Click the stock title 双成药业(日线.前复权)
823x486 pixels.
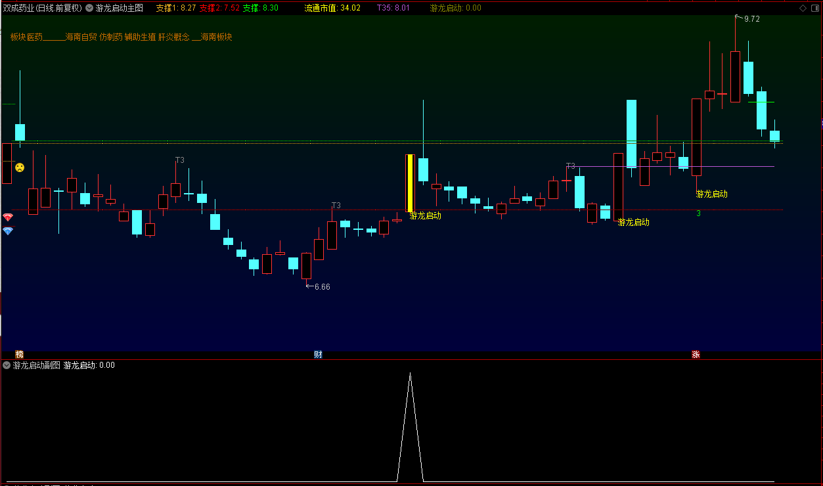pyautogui.click(x=43, y=8)
